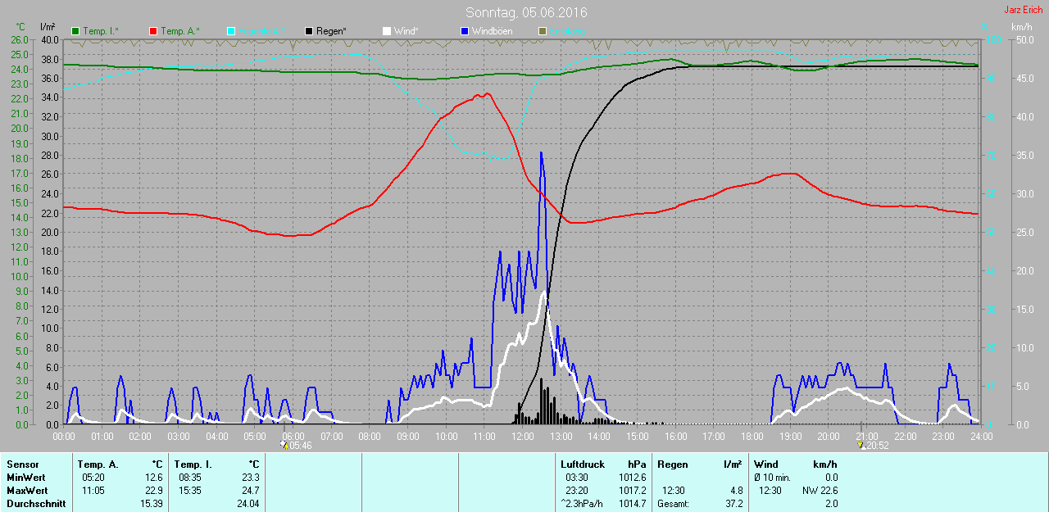
Task: Click the 'km/h' right axis unit label
Action: coord(1021,27)
